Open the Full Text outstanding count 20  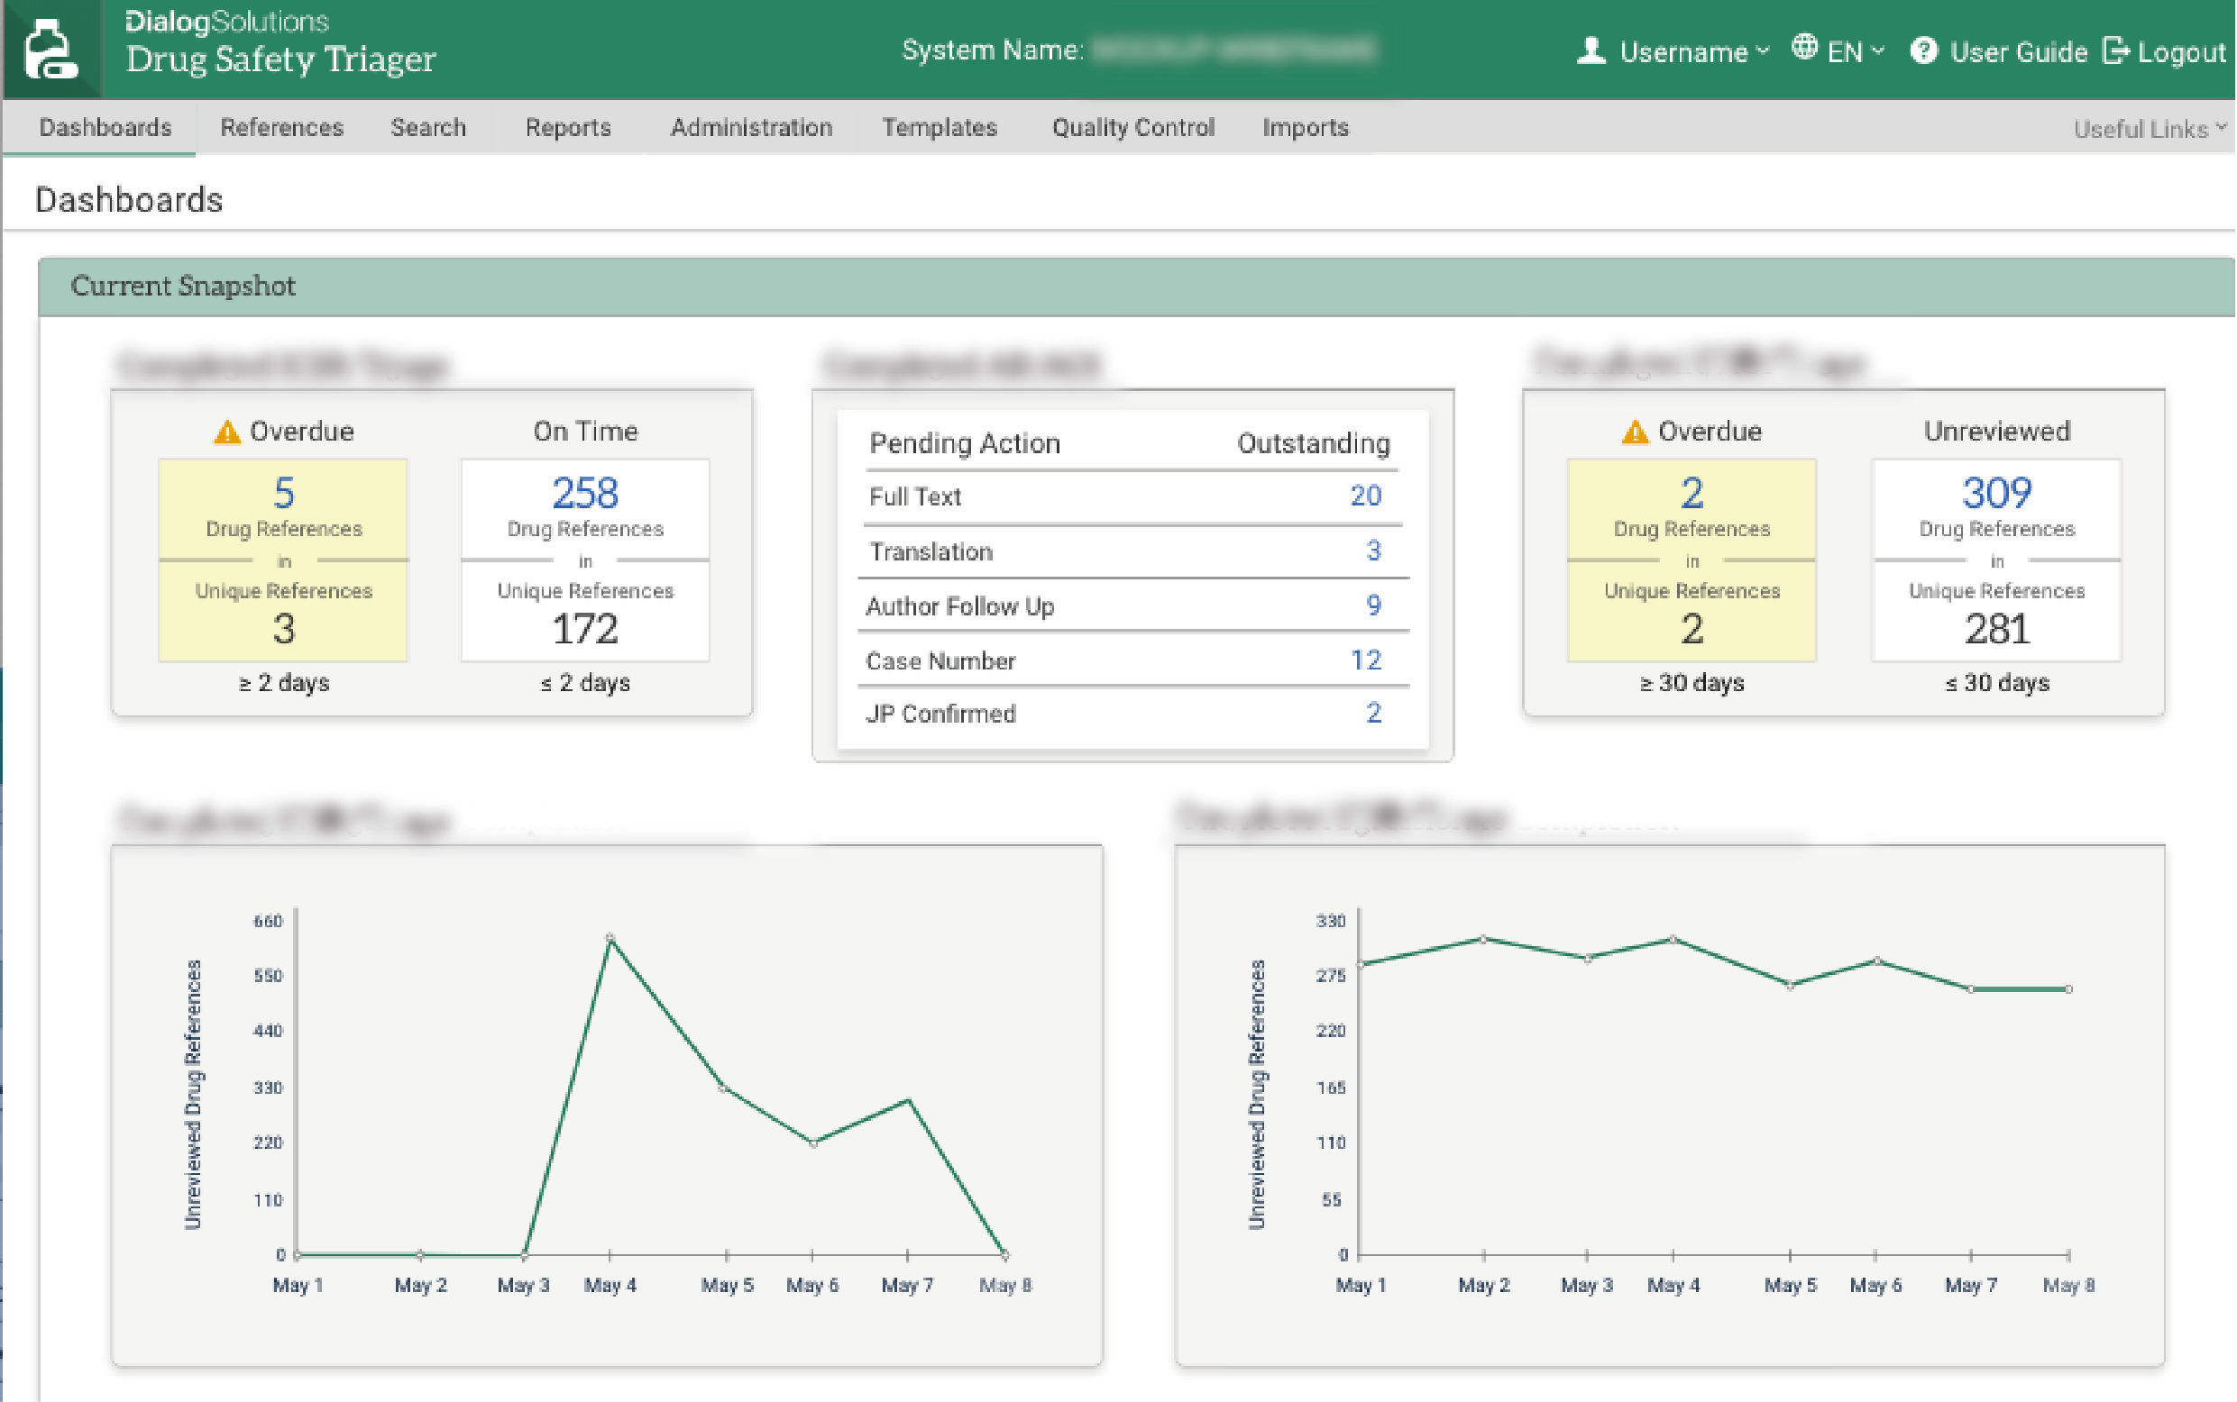click(1366, 496)
